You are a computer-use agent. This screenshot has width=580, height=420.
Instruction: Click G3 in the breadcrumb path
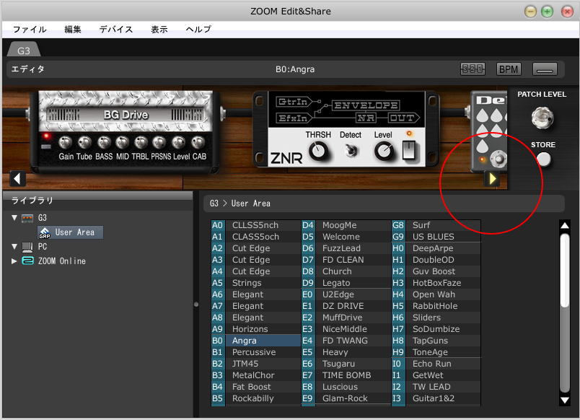(214, 204)
